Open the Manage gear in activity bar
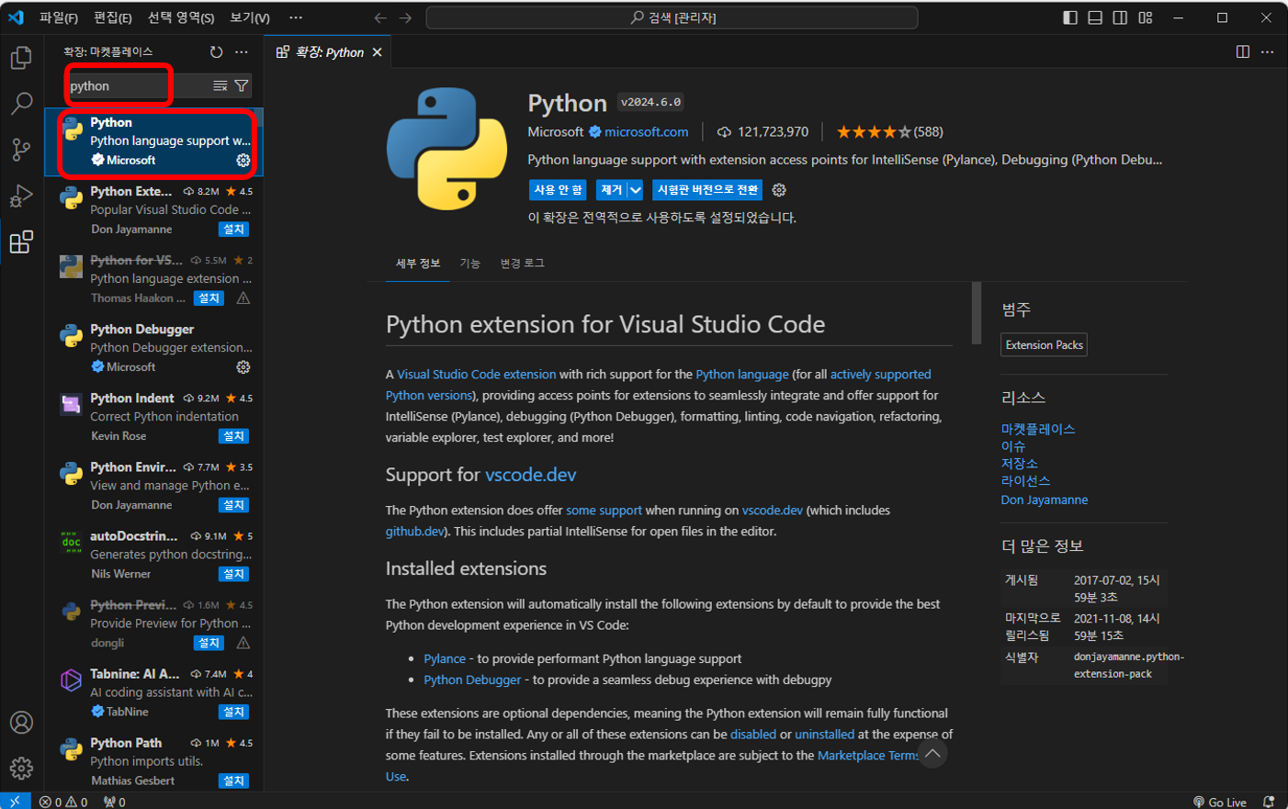Screen dimensions: 1288x809 pyautogui.click(x=21, y=768)
